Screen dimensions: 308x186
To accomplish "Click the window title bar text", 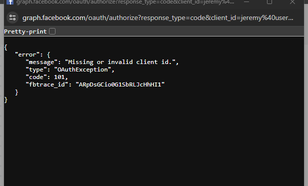I will coord(125,2).
